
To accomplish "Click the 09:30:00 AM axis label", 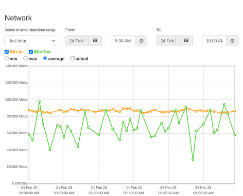I will [134, 193].
